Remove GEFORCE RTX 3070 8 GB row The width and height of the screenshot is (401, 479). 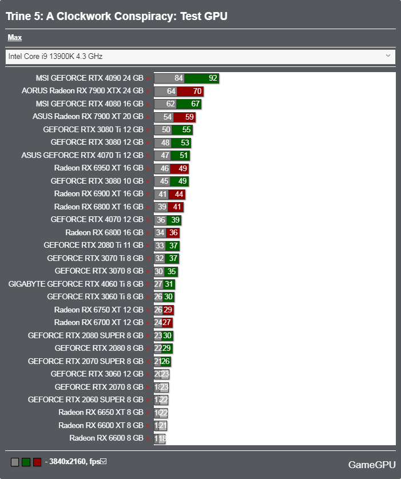pos(148,272)
